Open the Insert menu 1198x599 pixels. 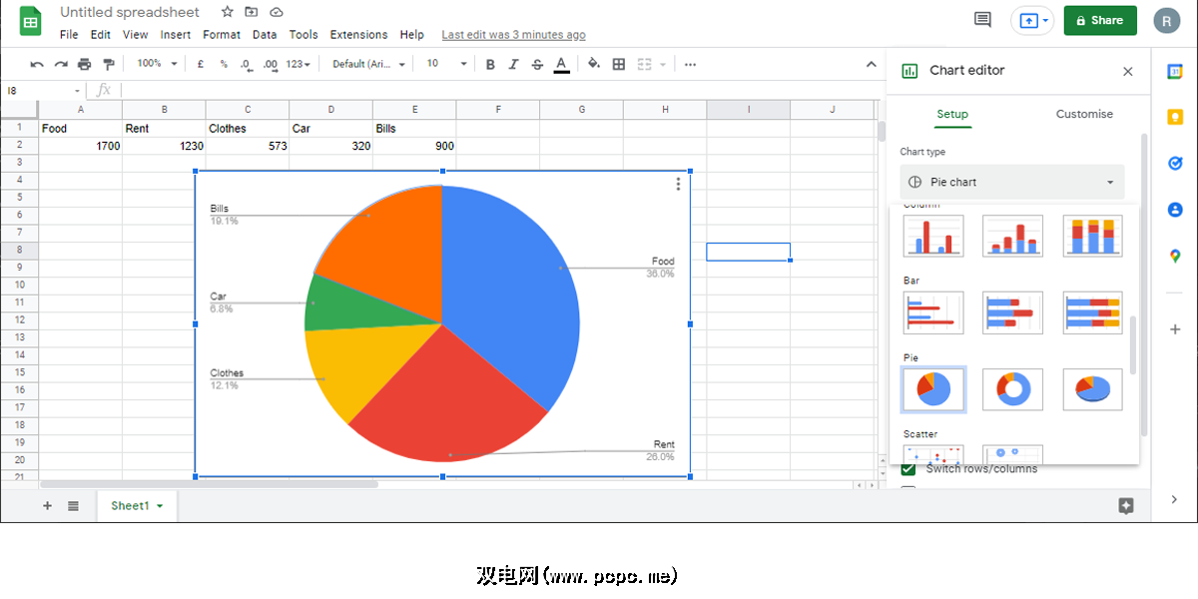click(x=176, y=34)
